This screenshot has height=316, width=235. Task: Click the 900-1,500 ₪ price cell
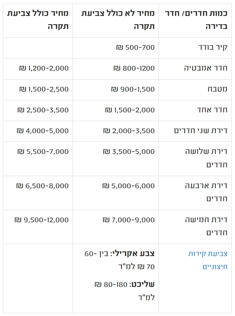click(133, 89)
